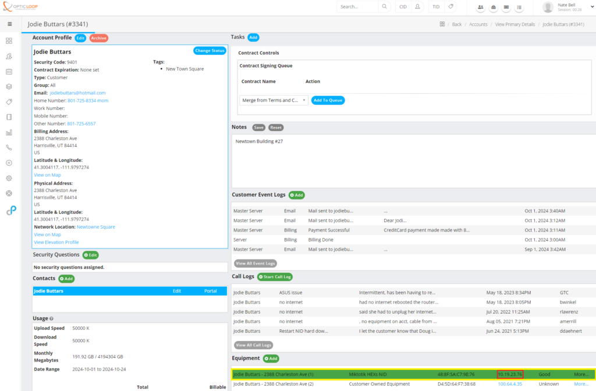This screenshot has width=596, height=391.
Task: Click the Add To Queue button
Action: click(328, 100)
